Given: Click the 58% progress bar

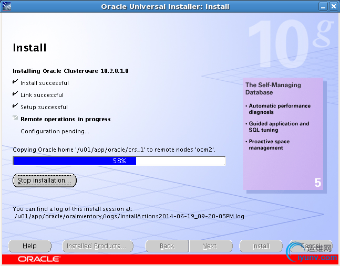Looking at the screenshot, I should coord(119,161).
